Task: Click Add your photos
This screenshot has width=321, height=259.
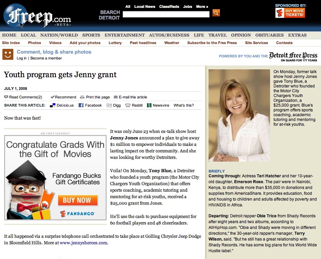Action: [x=85, y=43]
